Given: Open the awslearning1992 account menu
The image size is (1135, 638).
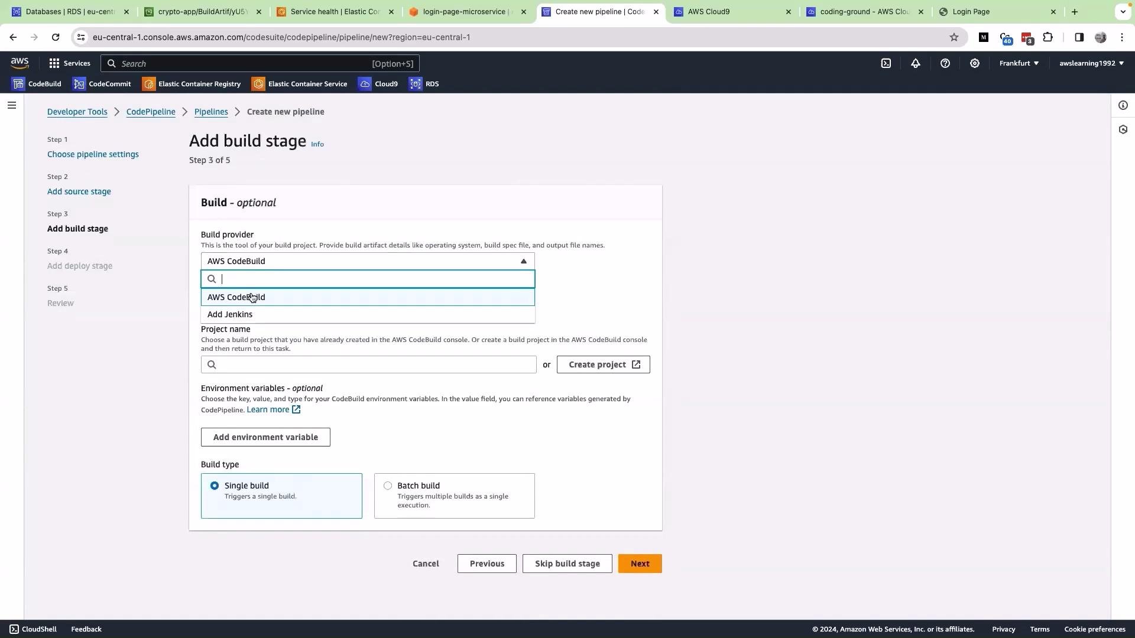Looking at the screenshot, I should (x=1092, y=63).
